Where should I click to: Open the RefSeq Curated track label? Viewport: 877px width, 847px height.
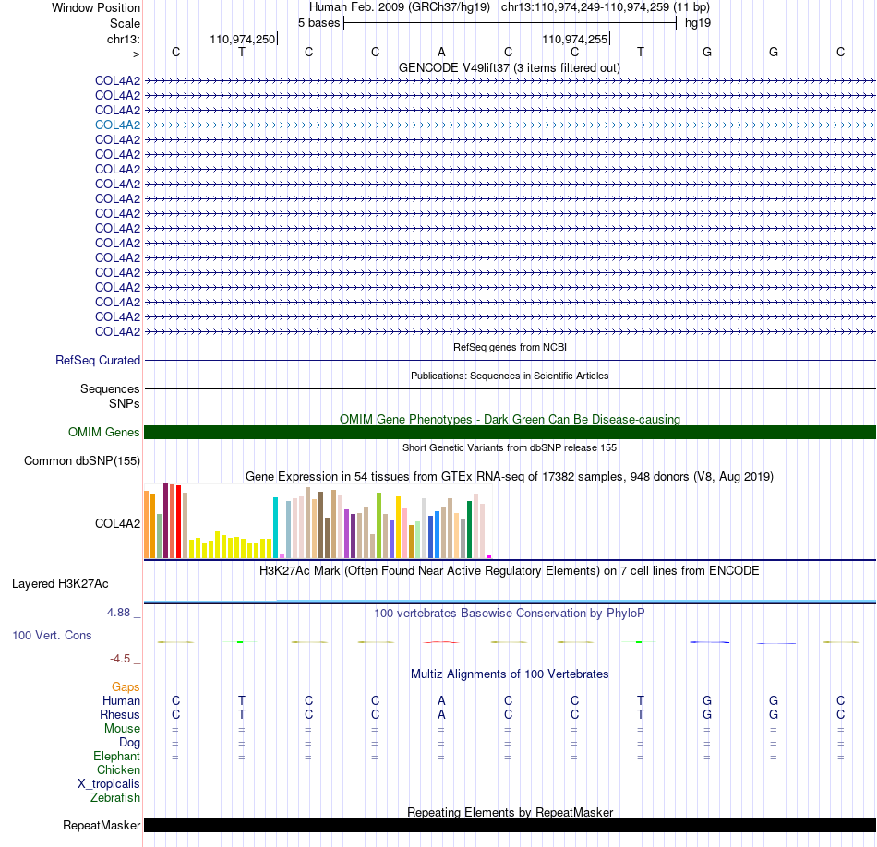pos(97,360)
